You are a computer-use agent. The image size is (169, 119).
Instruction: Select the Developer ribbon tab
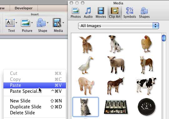tap(24, 8)
